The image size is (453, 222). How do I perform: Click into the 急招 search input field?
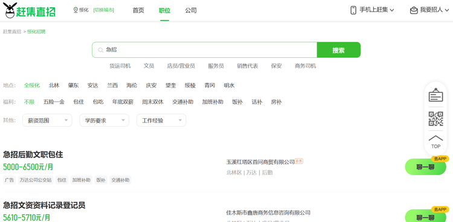tap(205, 50)
